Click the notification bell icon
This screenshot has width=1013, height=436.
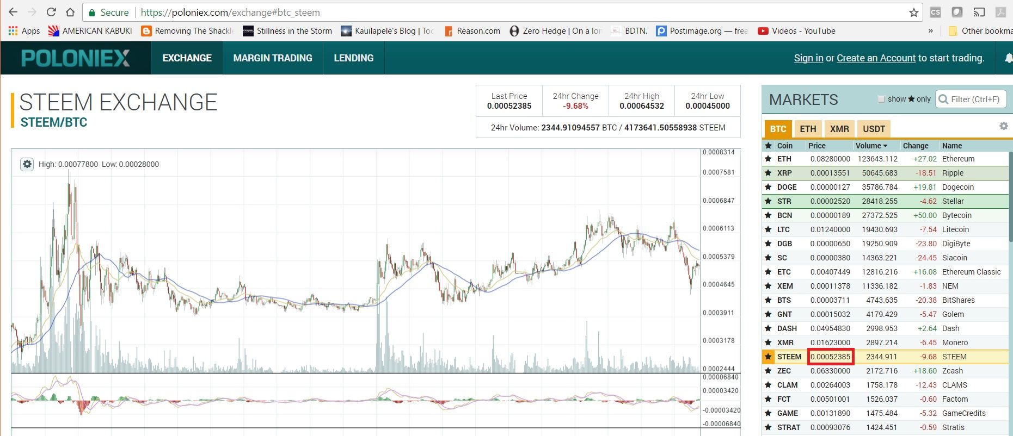click(x=1008, y=58)
